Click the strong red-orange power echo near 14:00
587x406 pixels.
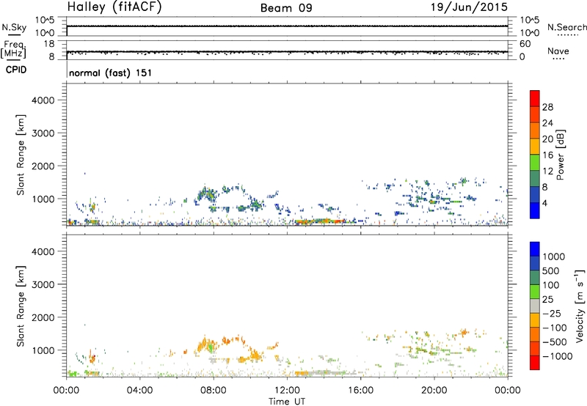point(320,221)
